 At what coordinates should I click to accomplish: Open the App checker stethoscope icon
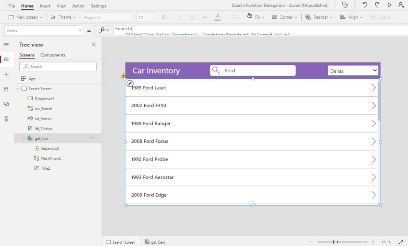click(345, 5)
